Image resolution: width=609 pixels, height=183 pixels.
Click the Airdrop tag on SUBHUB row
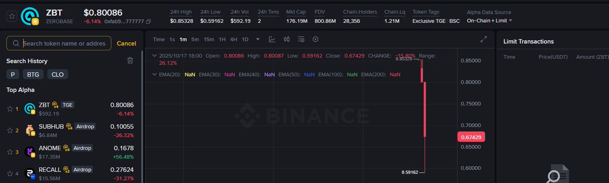pos(85,126)
